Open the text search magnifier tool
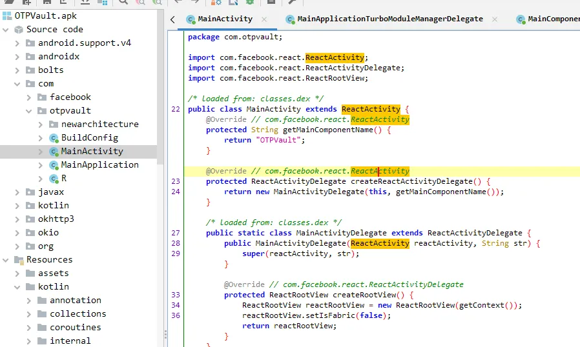580x347 pixels. pyautogui.click(x=123, y=2)
